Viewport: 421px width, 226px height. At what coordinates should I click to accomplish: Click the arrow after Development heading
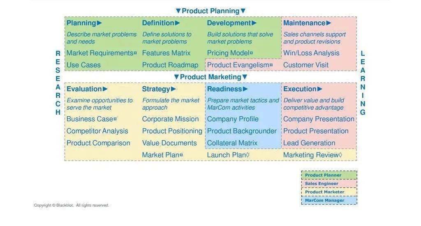[x=254, y=23]
